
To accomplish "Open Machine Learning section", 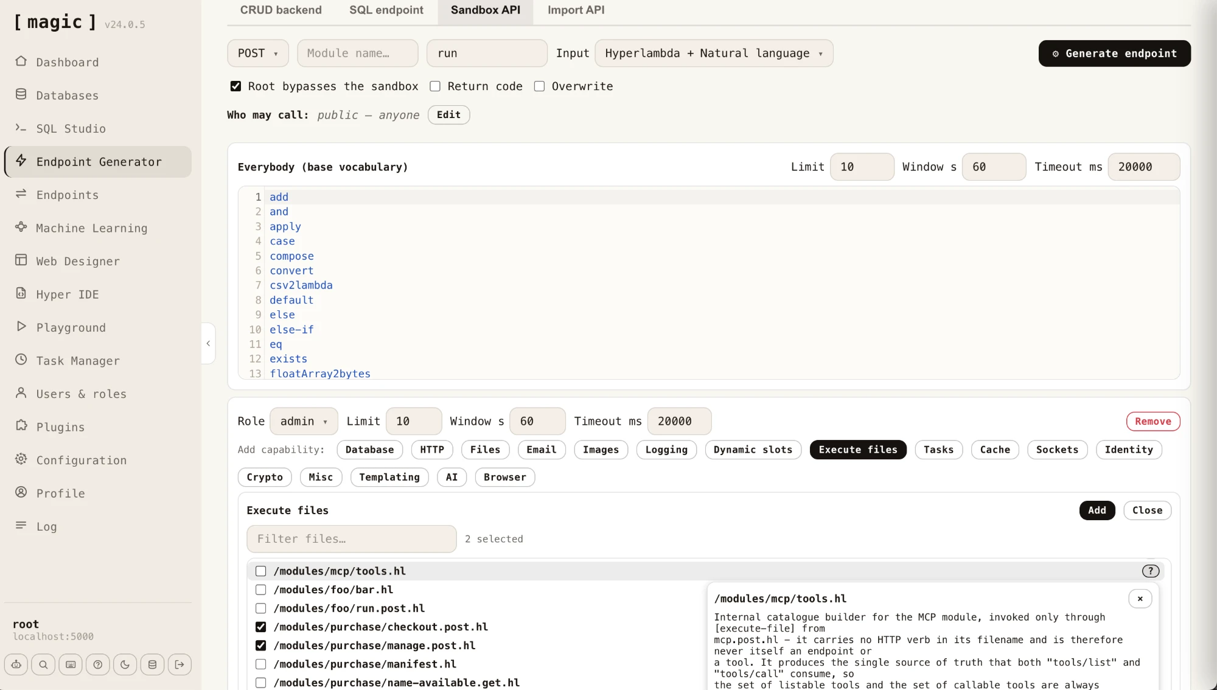I will (x=98, y=228).
